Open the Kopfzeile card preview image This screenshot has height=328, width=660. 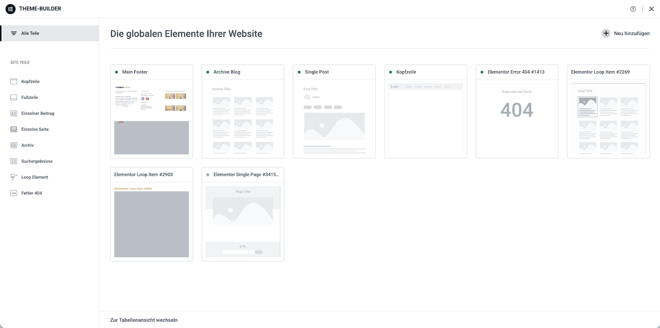425,118
